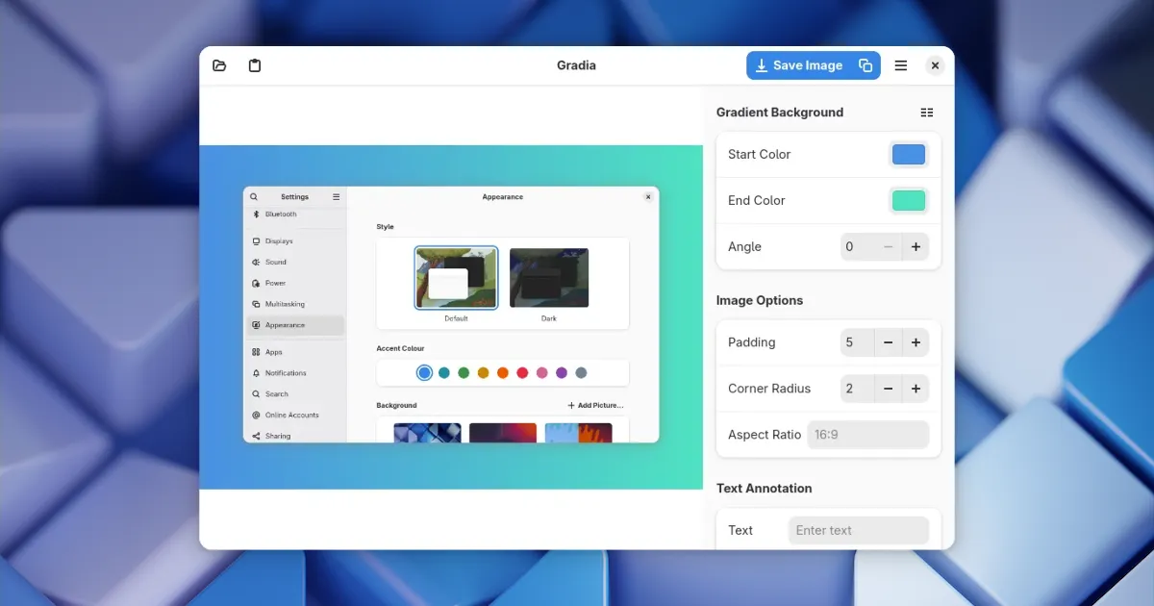Click the open image folder icon
1154x606 pixels.
pos(219,65)
